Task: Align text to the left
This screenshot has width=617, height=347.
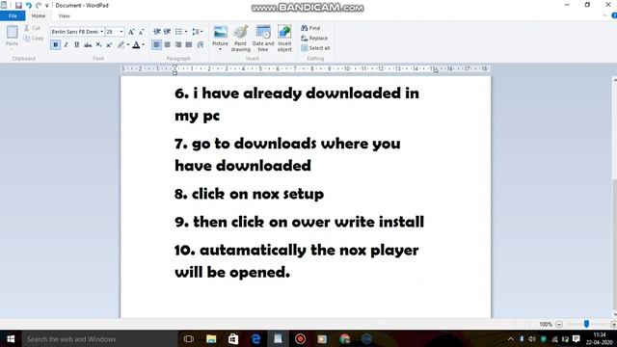Action: click(x=156, y=45)
